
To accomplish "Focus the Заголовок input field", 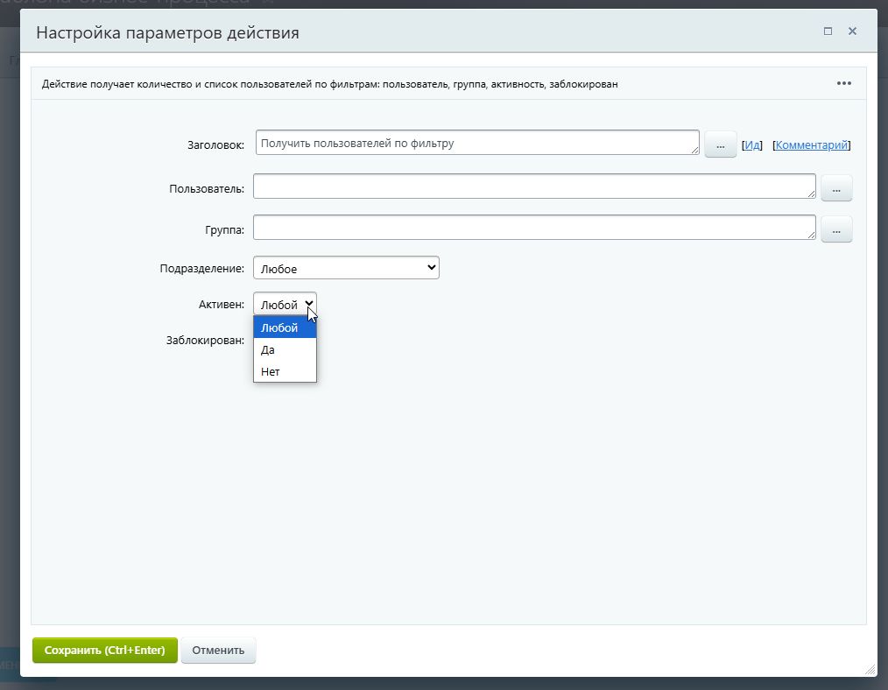I will (477, 144).
